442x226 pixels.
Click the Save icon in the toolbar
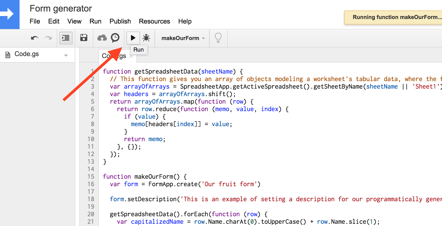[x=84, y=38]
